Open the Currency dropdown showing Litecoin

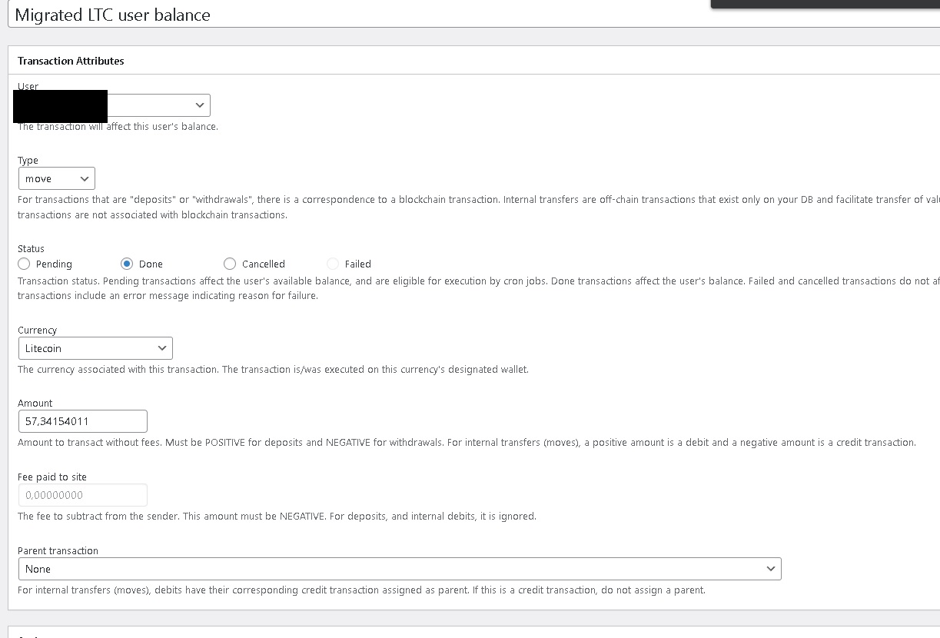[95, 348]
